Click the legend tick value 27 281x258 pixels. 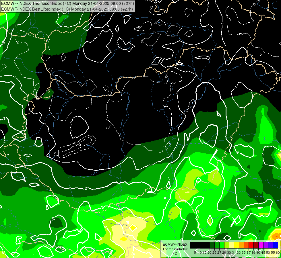point(219,253)
